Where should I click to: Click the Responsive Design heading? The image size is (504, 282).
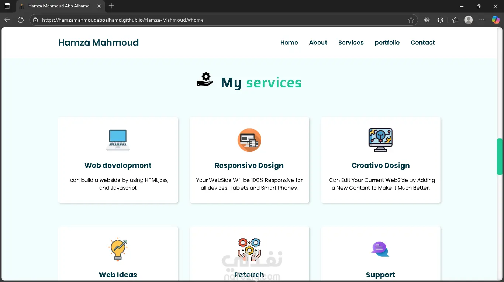tap(249, 165)
